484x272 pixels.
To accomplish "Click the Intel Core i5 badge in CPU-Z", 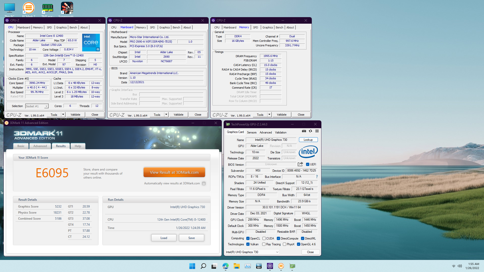I will tap(91, 43).
